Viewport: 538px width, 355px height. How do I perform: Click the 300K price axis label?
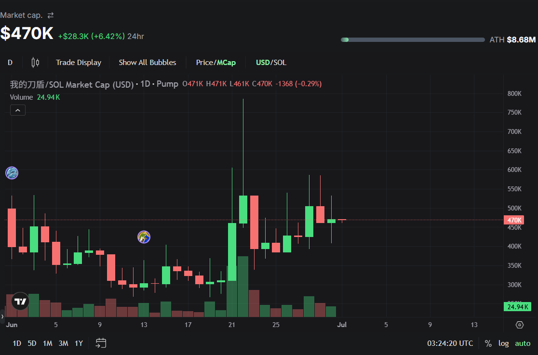coord(514,285)
